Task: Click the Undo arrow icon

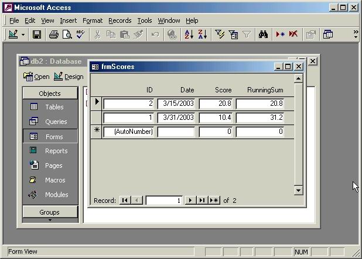Action: click(155, 34)
